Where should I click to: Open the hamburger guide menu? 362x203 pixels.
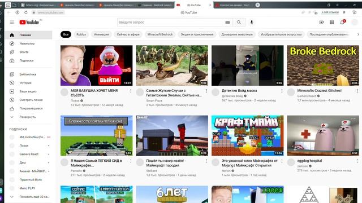pyautogui.click(x=12, y=23)
